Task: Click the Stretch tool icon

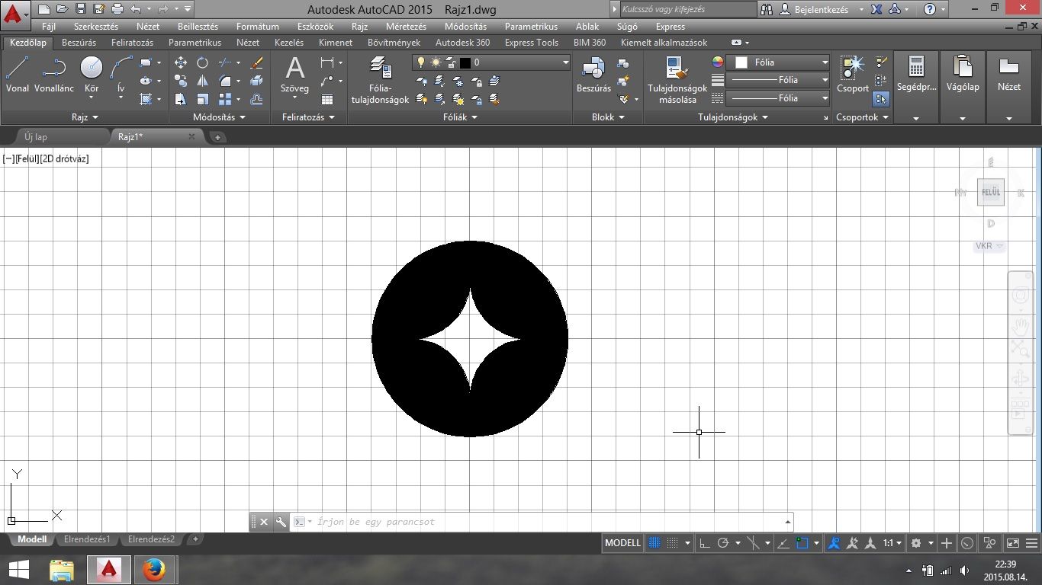Action: tap(181, 99)
